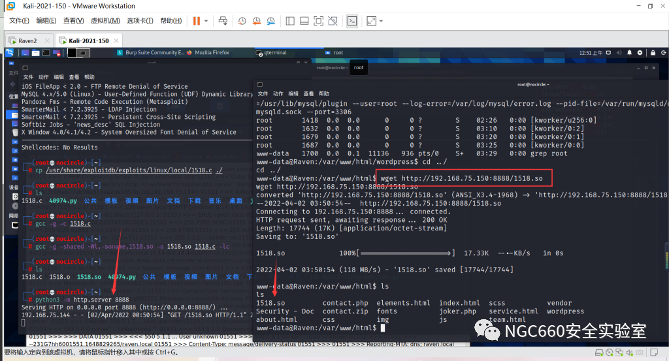
Task: Switch to first workspace in panel pager
Action: [72, 53]
